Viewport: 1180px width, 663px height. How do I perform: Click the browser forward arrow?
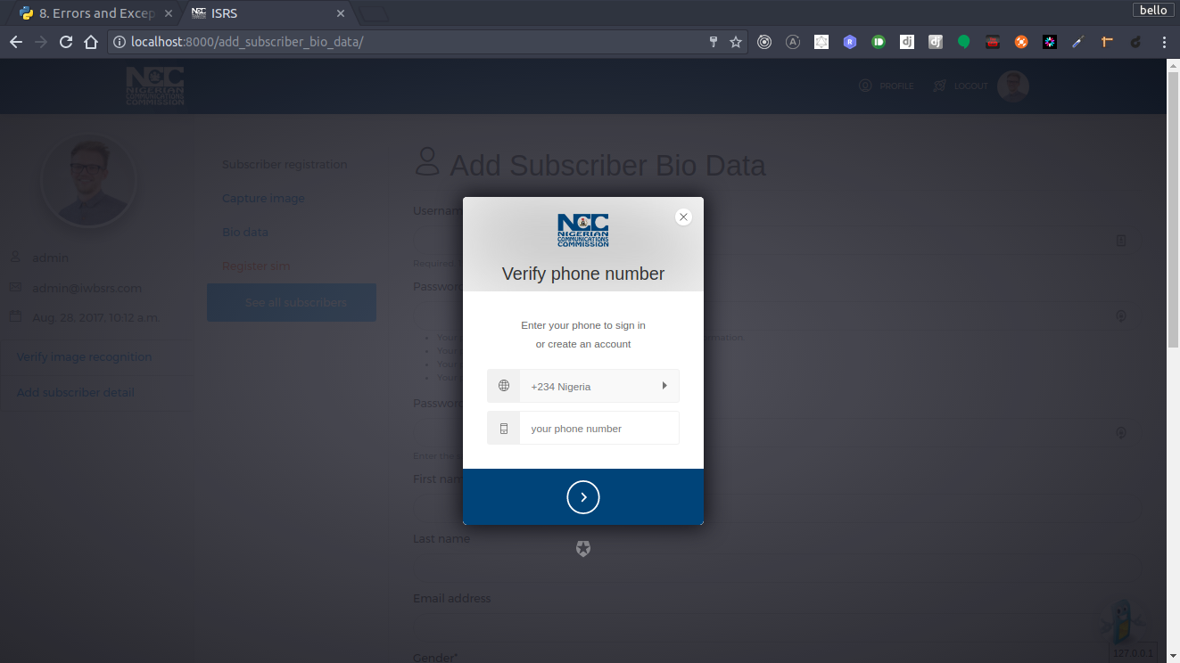point(41,42)
